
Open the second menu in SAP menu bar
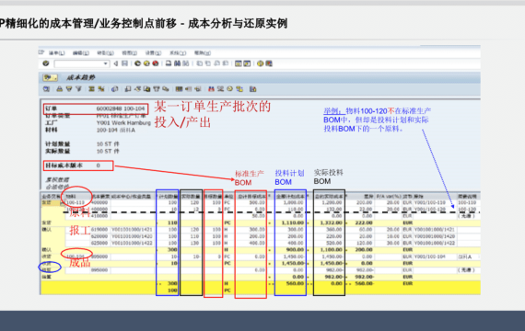point(81,53)
